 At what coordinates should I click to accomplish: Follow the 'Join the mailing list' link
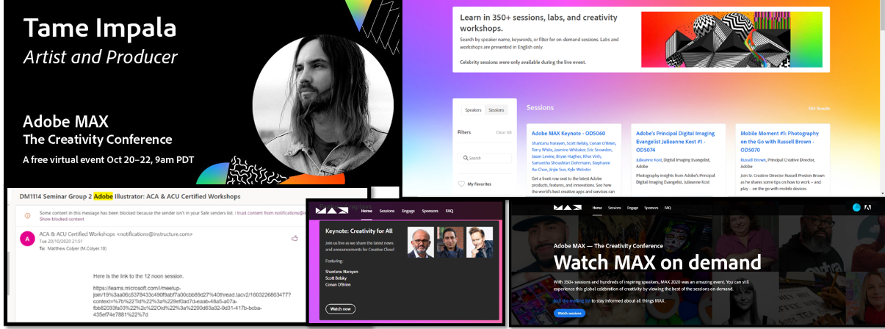[x=571, y=301]
